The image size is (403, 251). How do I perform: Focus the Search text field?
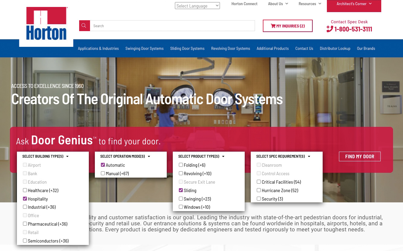coord(172,26)
